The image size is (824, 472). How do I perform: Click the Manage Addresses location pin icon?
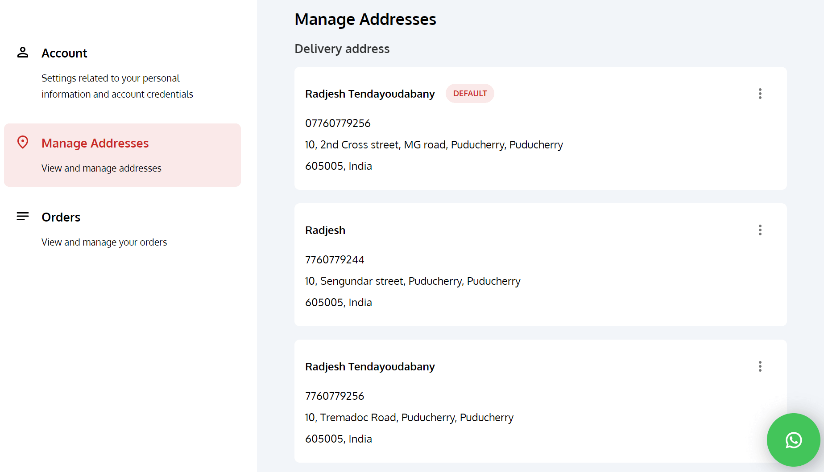point(23,142)
